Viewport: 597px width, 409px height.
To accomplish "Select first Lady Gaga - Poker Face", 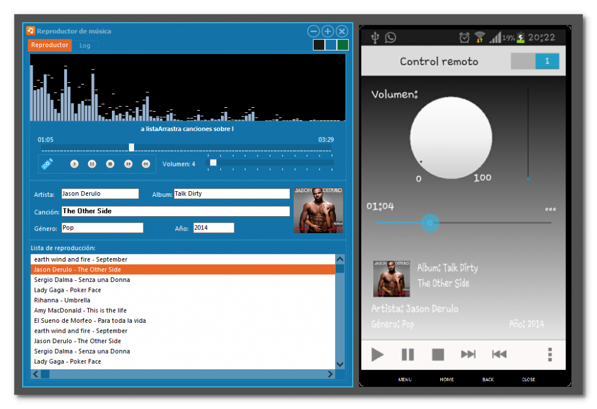I will (x=182, y=290).
